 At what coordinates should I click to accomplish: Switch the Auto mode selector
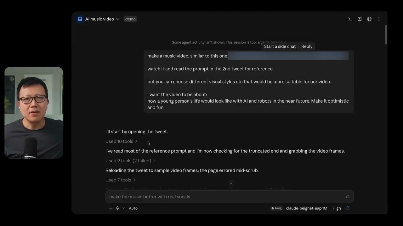click(x=133, y=208)
